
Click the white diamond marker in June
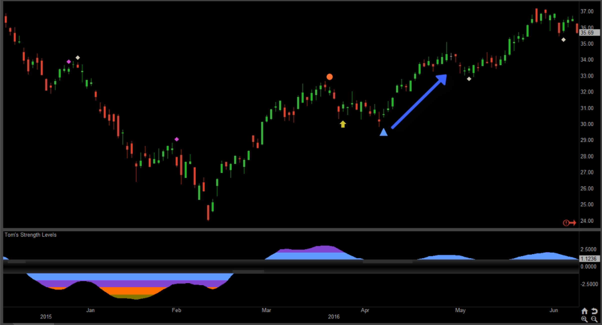click(x=564, y=40)
